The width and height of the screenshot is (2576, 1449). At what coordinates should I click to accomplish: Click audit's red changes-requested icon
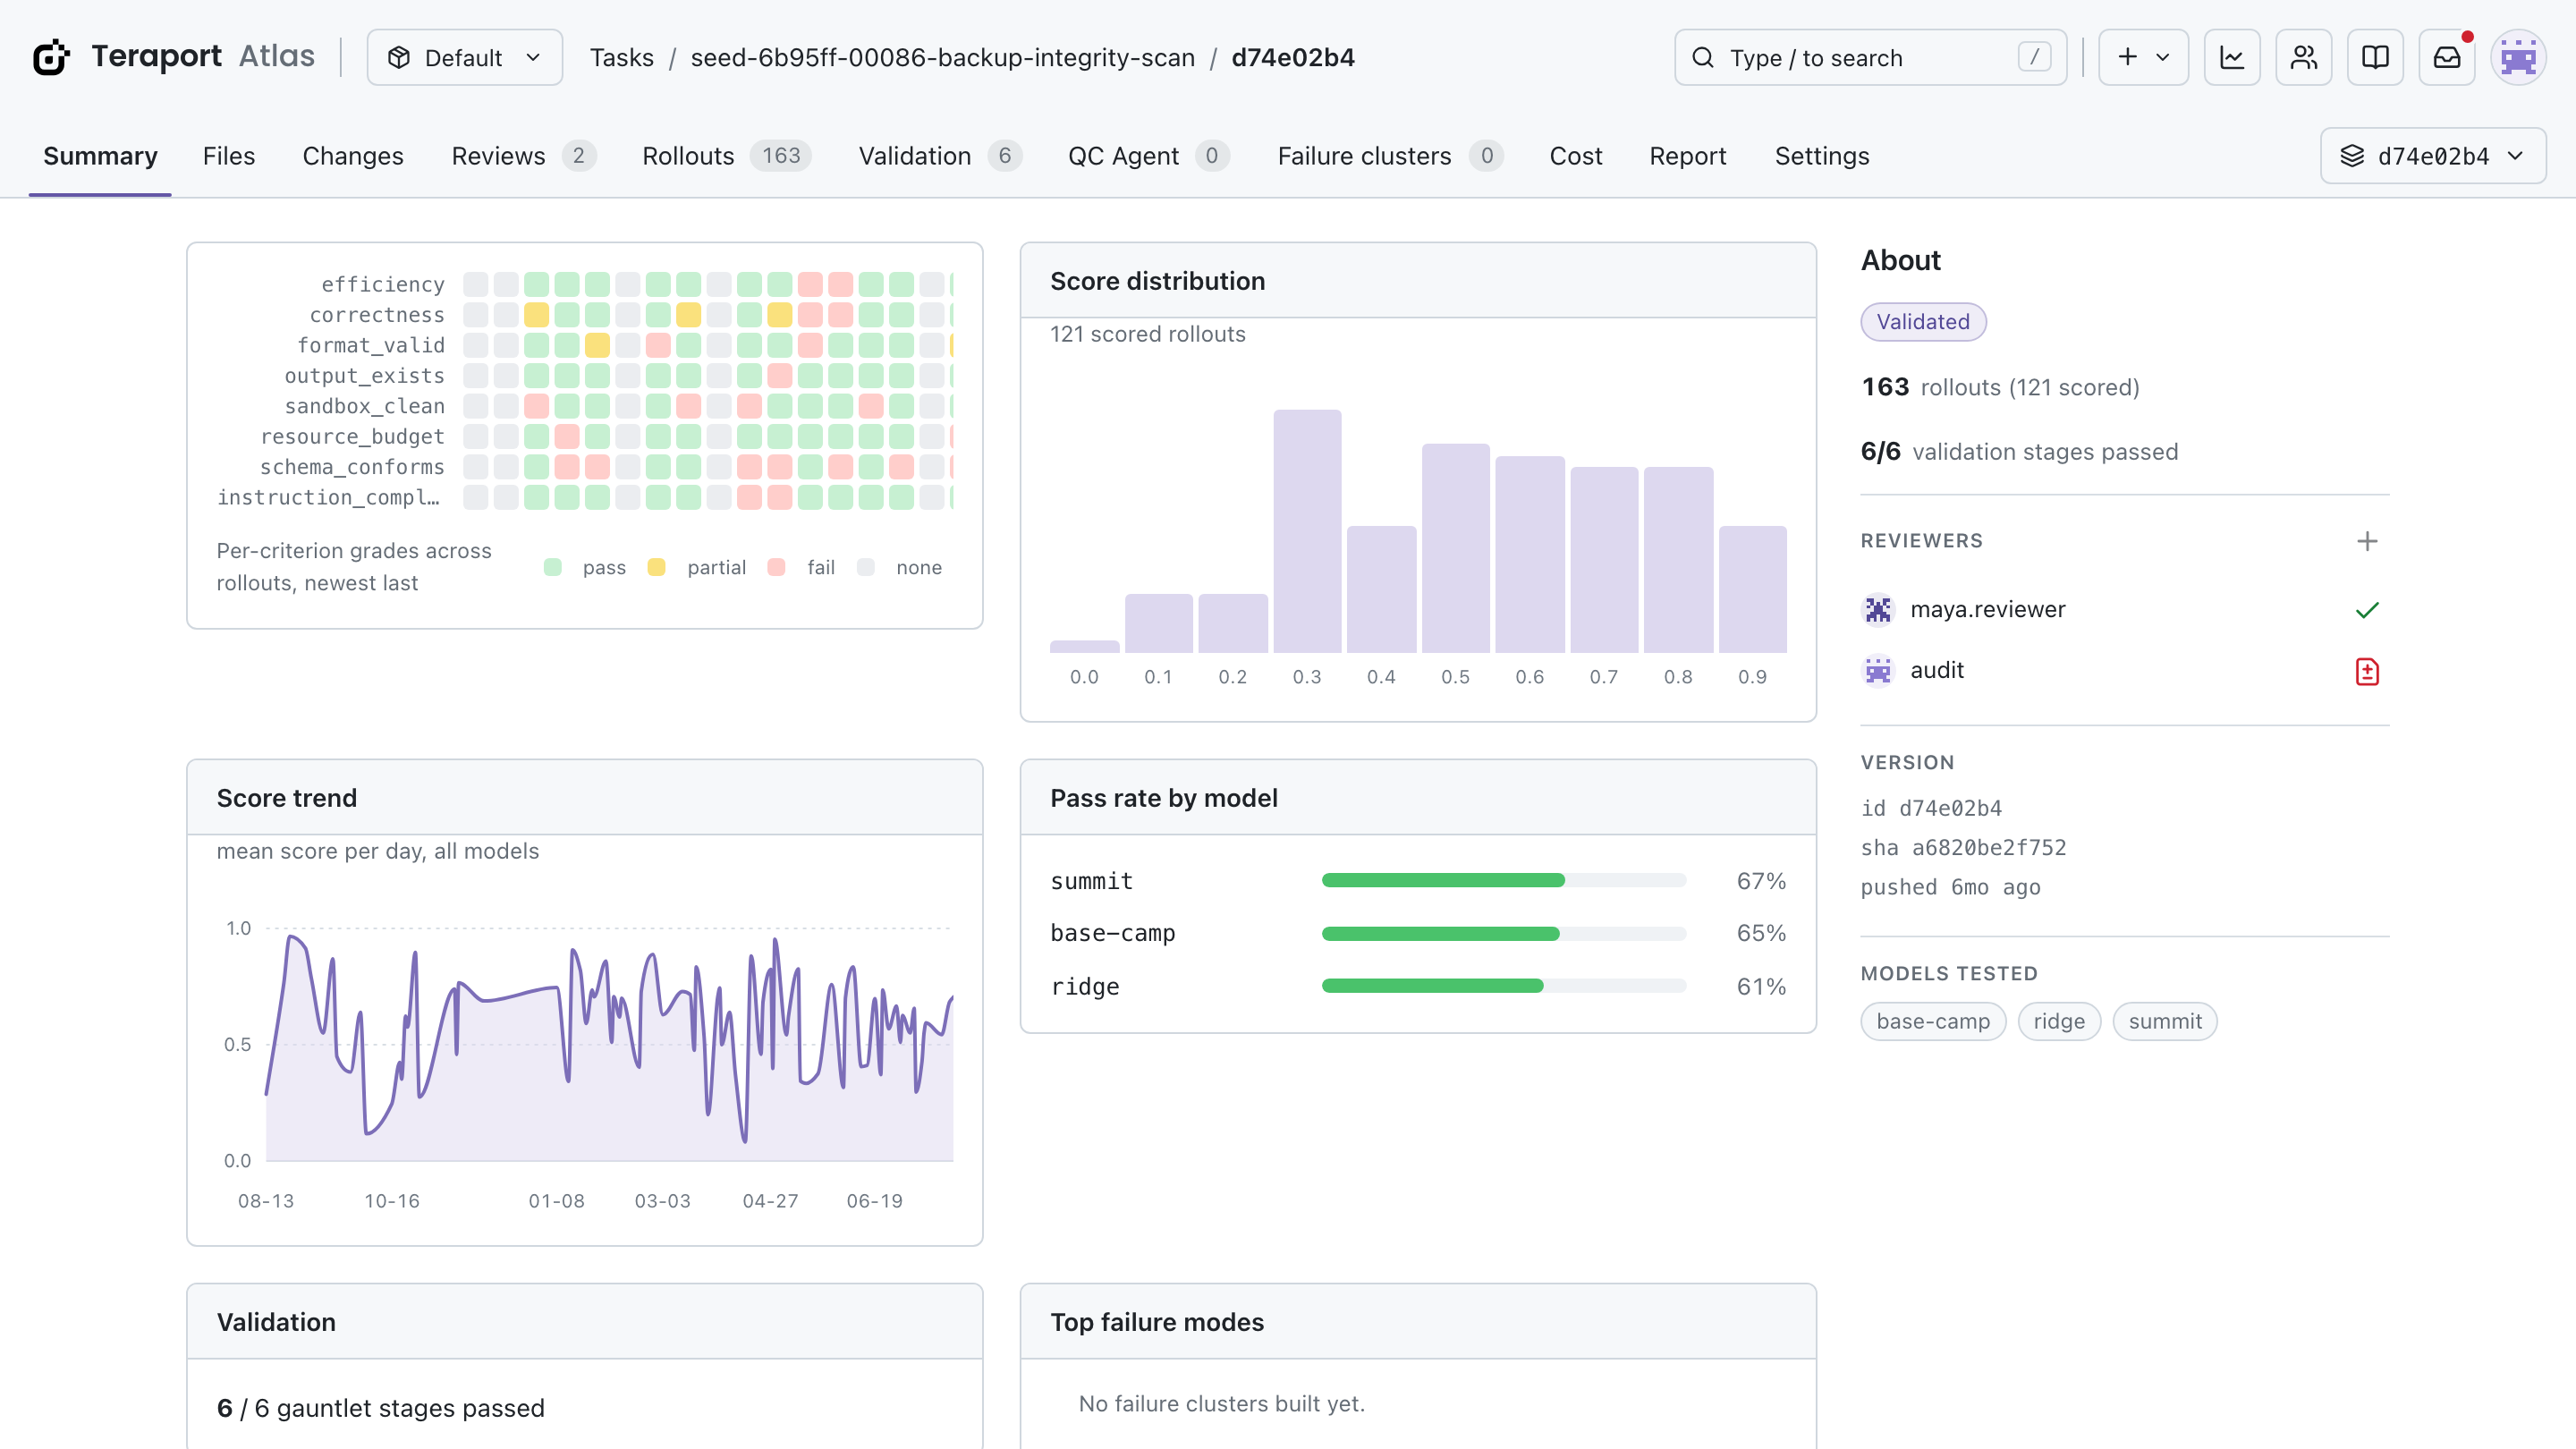(2367, 671)
